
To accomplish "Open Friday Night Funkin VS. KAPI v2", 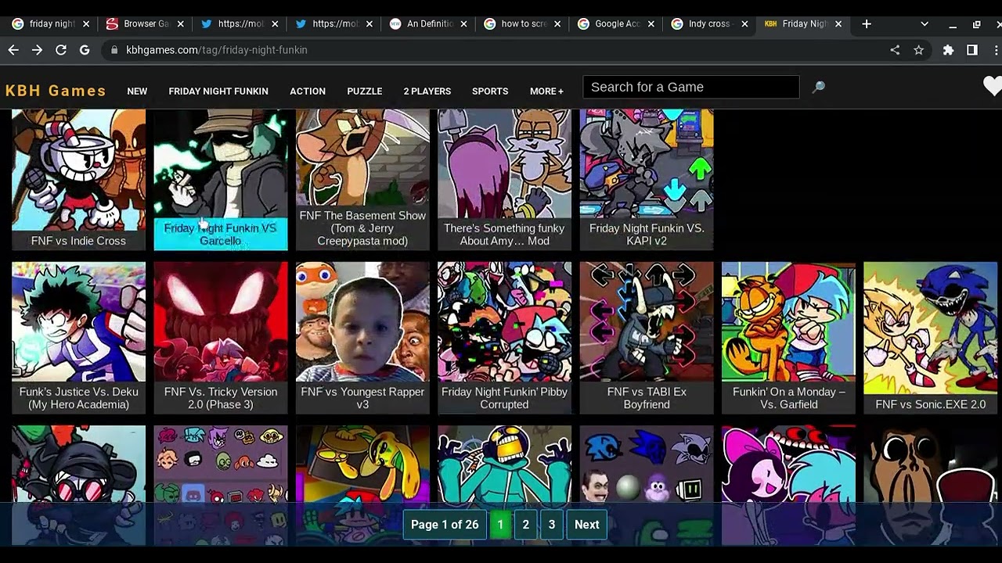I will point(647,180).
